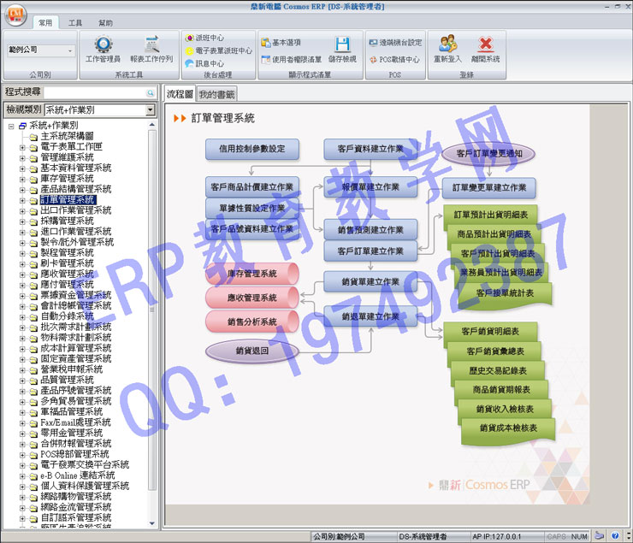633x543 pixels.
Task: Open the 客戶銷貨明細表 report
Action: 490,332
